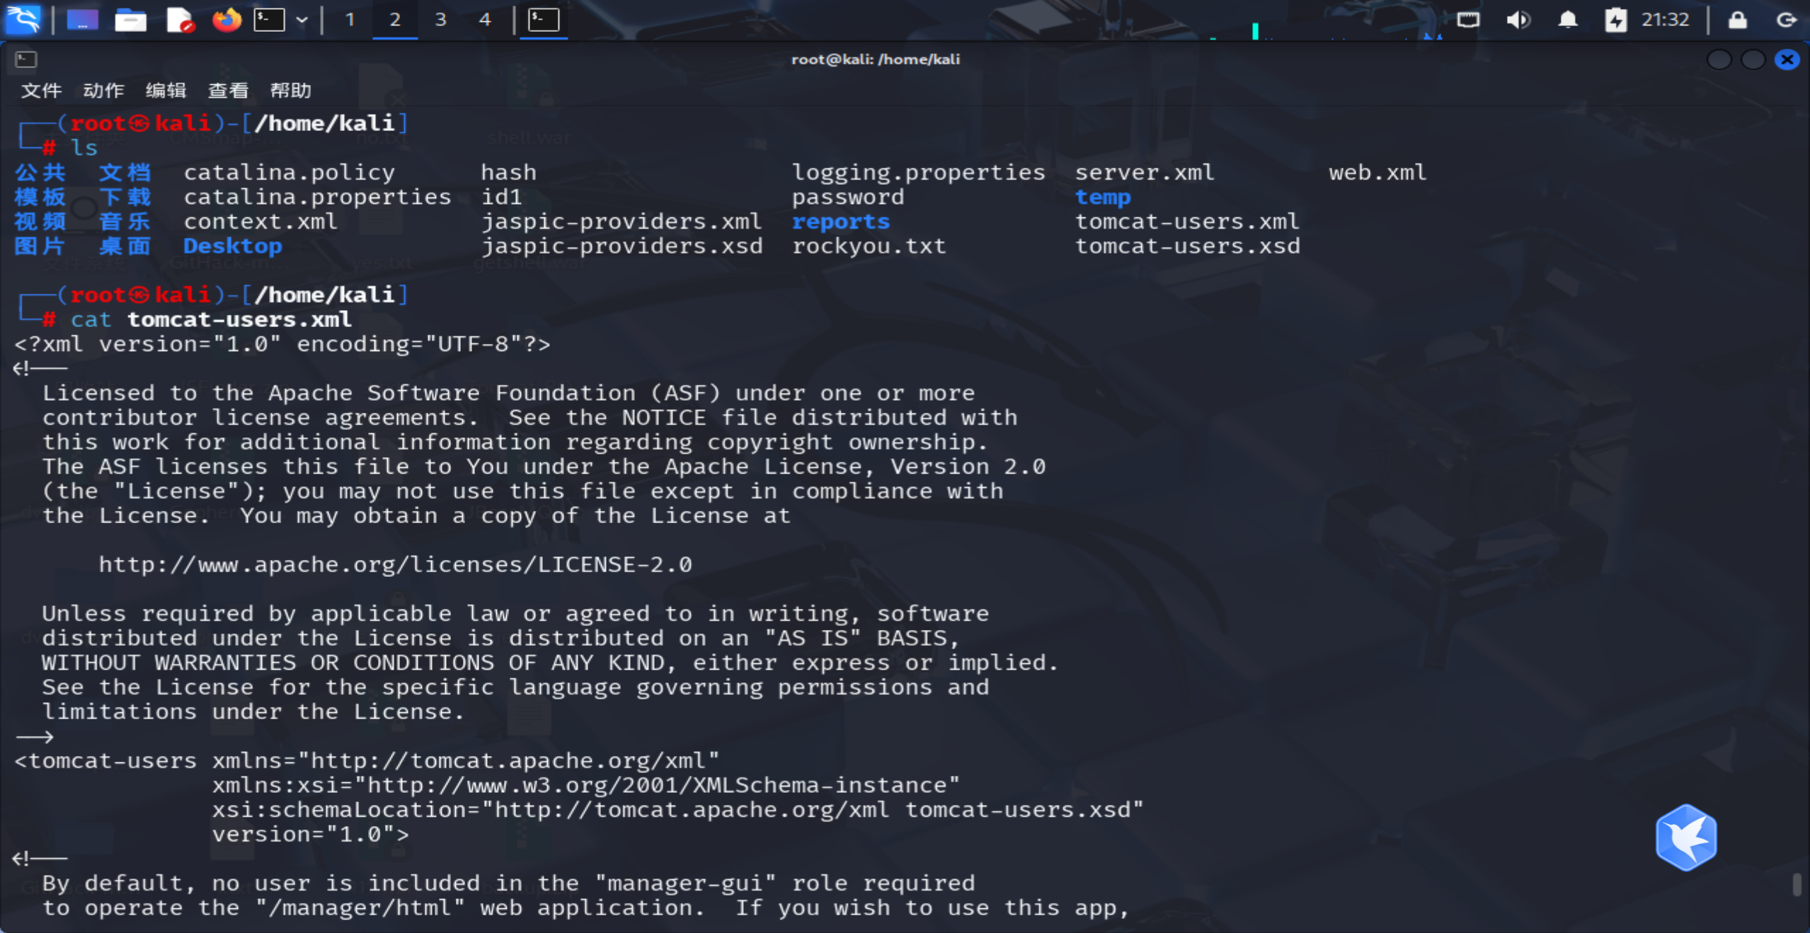Click the tomcat.apache.org/xml xmlns URL
The height and width of the screenshot is (933, 1810).
(515, 761)
